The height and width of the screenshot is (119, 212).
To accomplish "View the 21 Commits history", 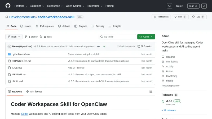I will [x=144, y=46].
